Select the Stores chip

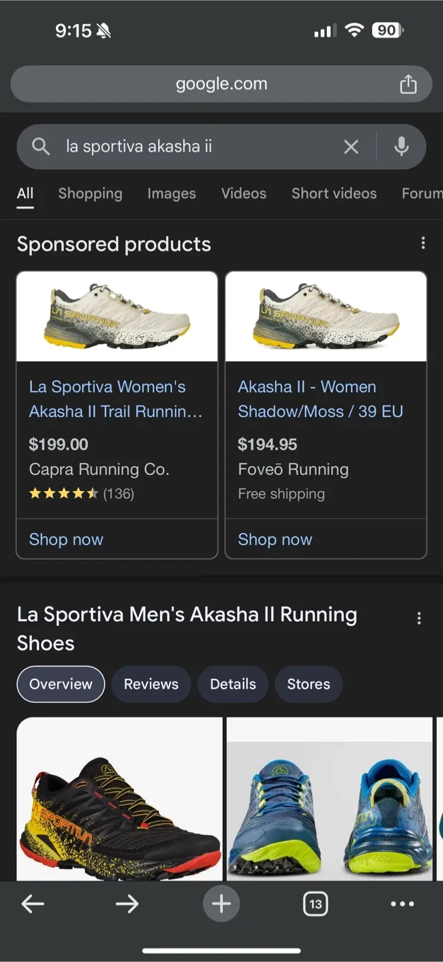coord(308,684)
